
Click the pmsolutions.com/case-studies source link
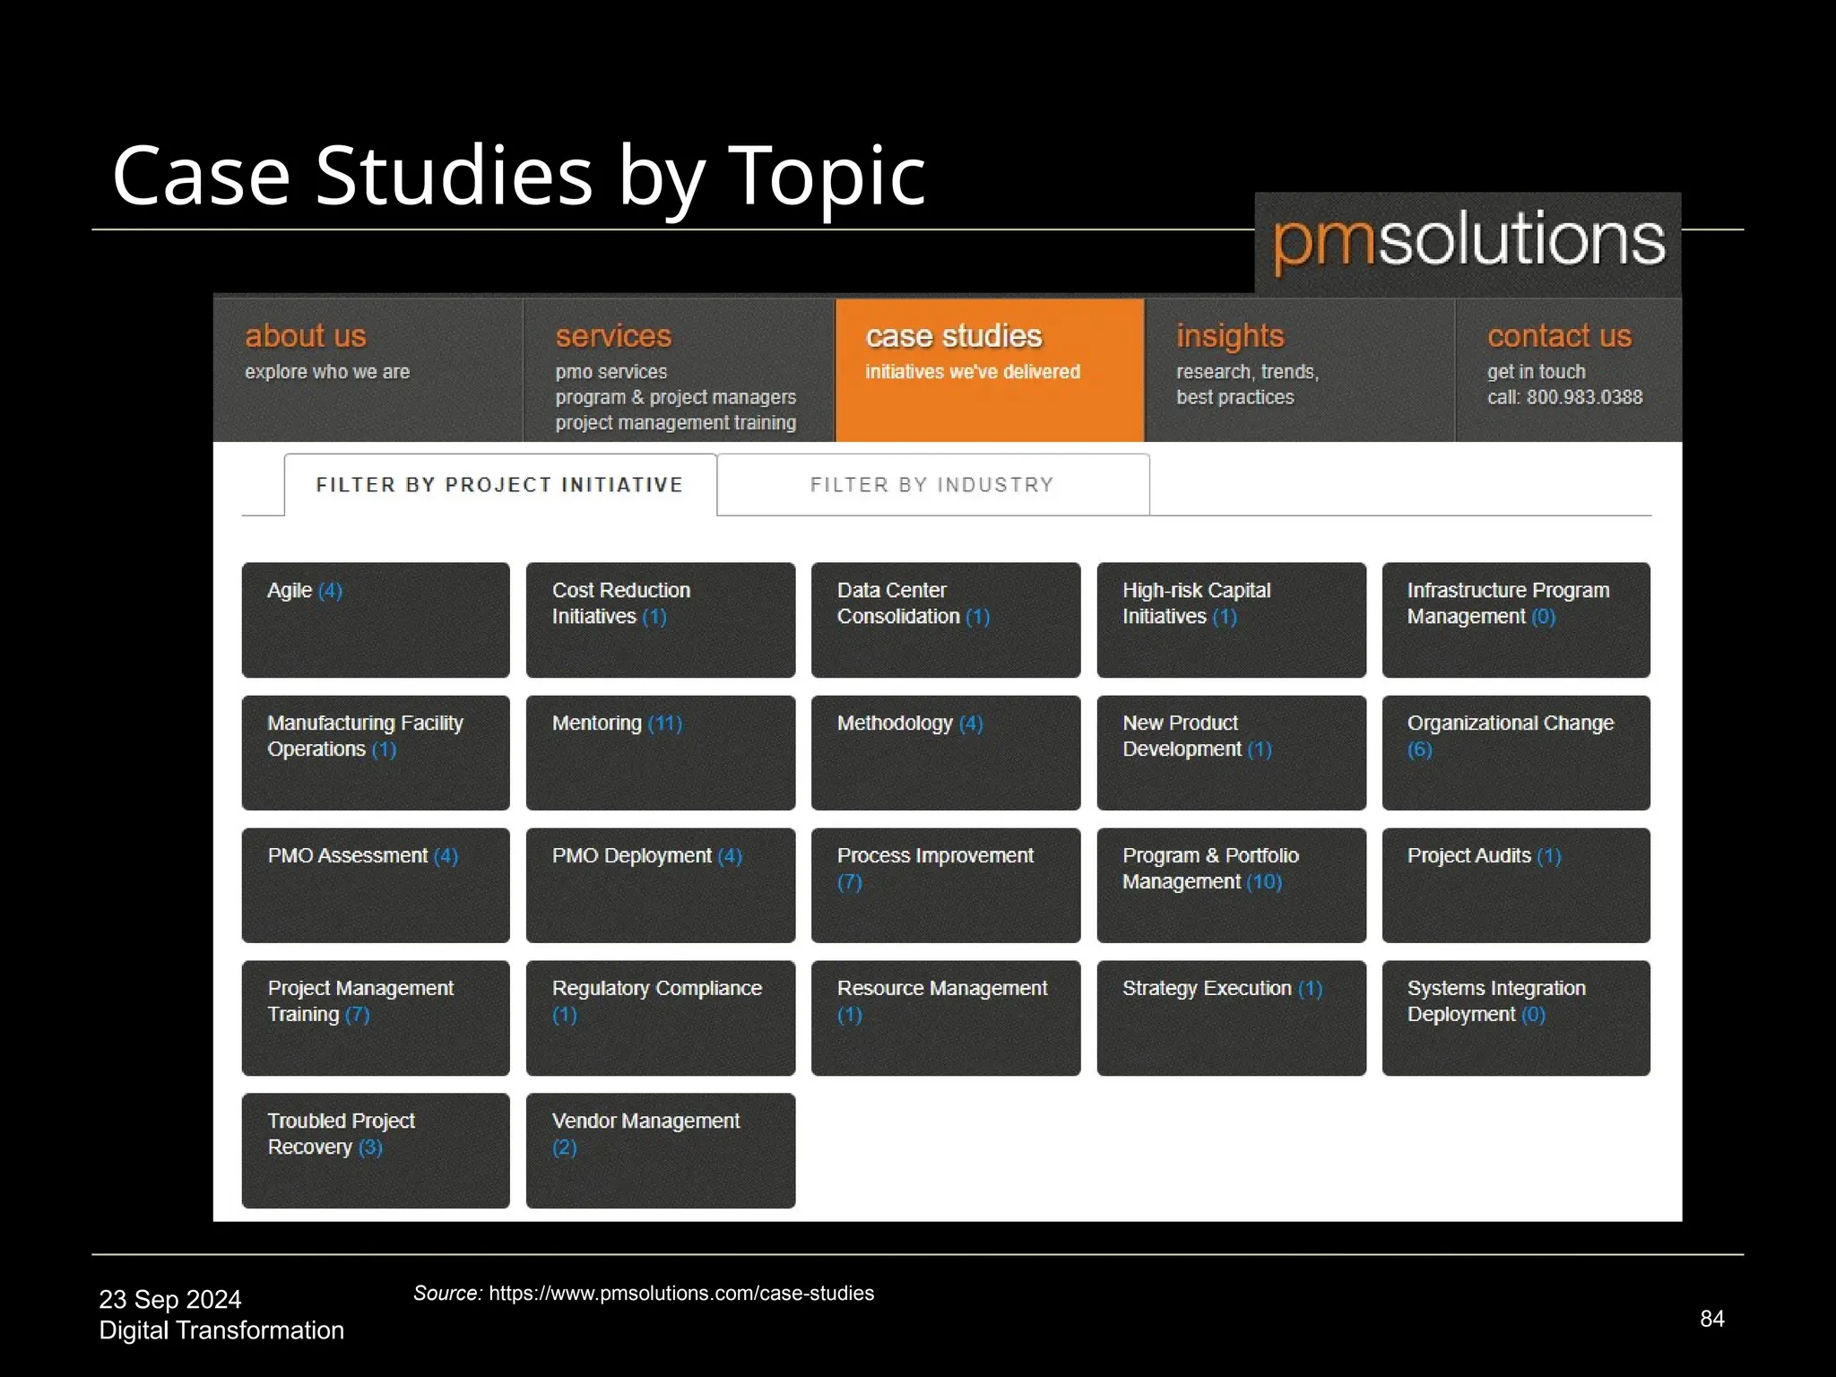click(681, 1293)
